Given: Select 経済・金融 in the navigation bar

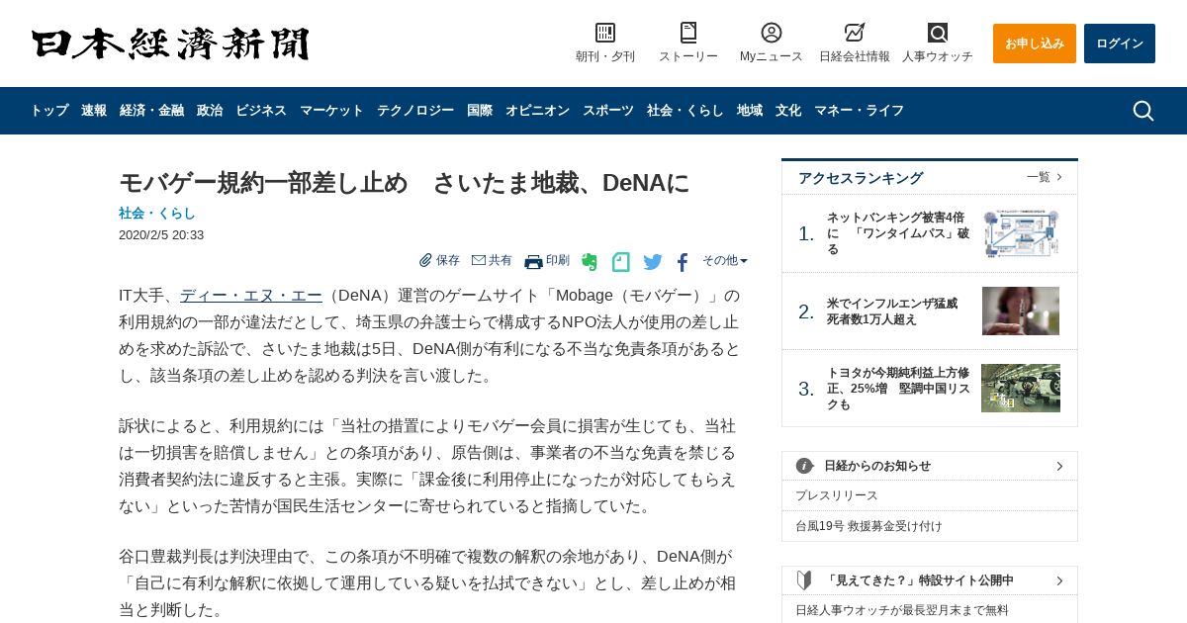Looking at the screenshot, I should pos(151,111).
